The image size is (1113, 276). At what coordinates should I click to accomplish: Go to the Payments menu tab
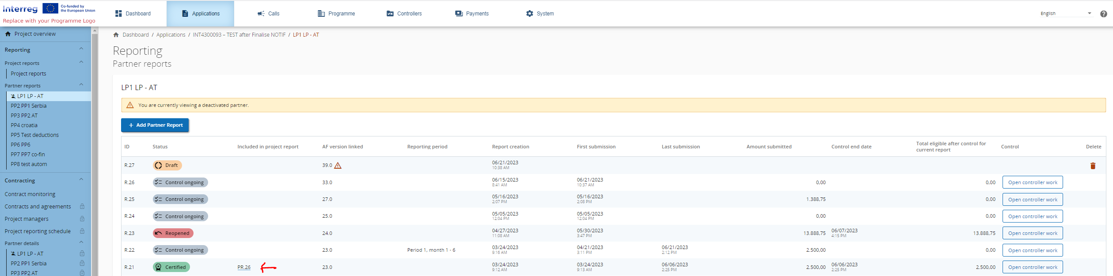point(472,14)
